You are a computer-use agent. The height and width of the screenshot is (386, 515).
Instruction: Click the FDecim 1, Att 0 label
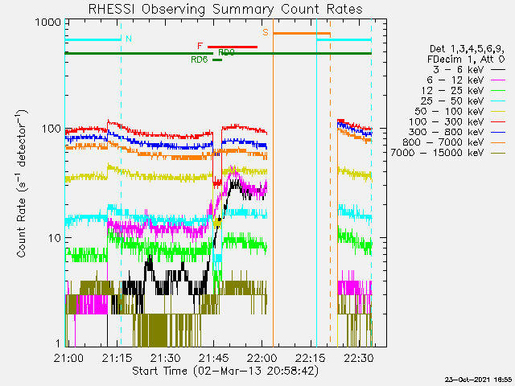(466, 60)
